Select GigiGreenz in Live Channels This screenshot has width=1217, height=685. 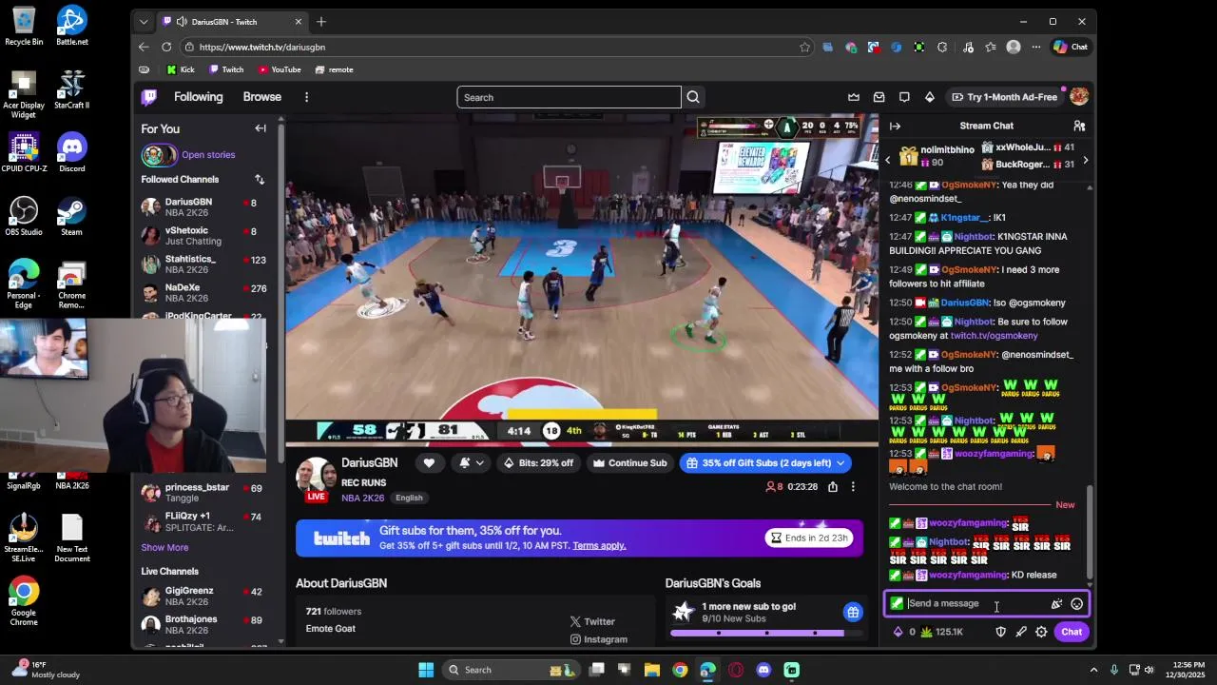coord(204,597)
